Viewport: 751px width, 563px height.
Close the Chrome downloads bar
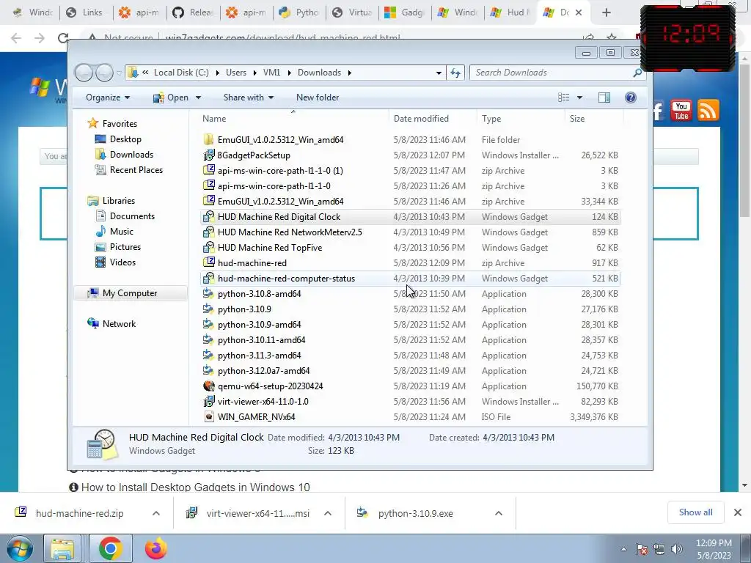pos(738,512)
